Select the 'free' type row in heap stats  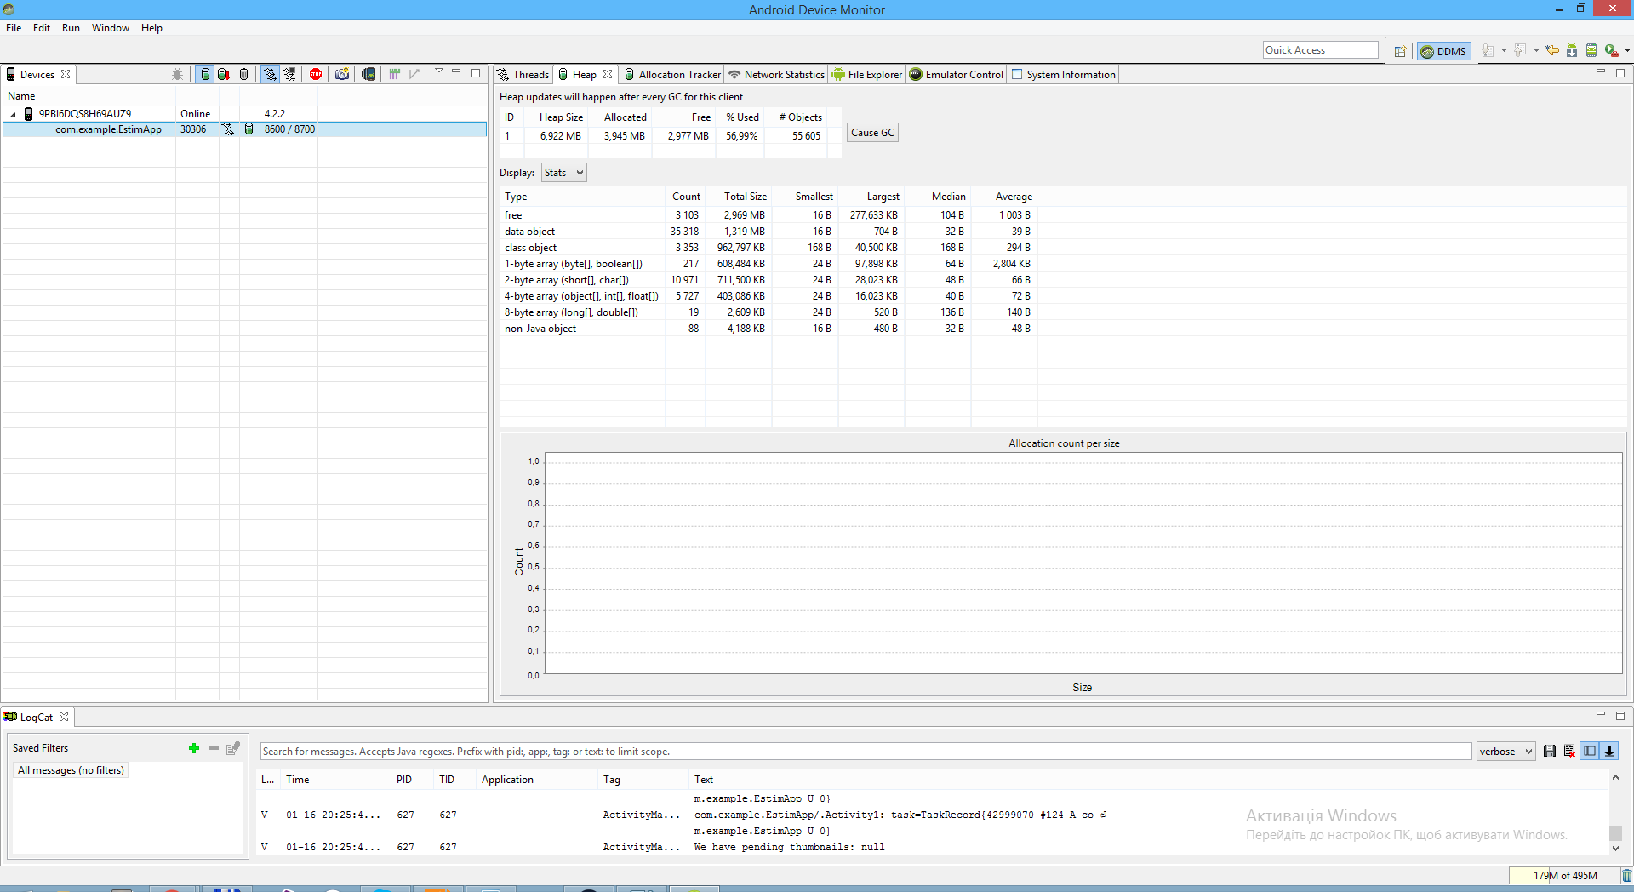point(768,215)
